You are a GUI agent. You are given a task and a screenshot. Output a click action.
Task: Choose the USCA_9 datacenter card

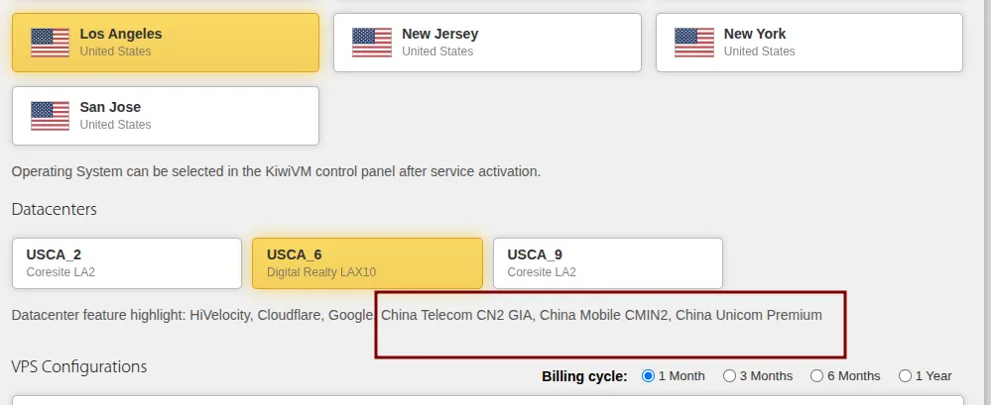(608, 263)
